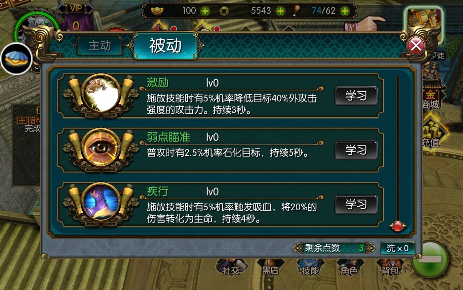Select the 被动 tab

[x=166, y=46]
